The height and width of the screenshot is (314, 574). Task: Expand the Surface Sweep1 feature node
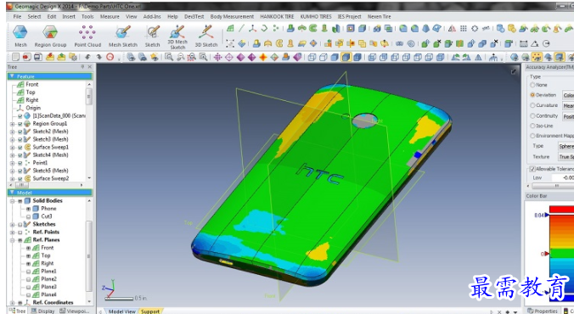click(x=13, y=147)
